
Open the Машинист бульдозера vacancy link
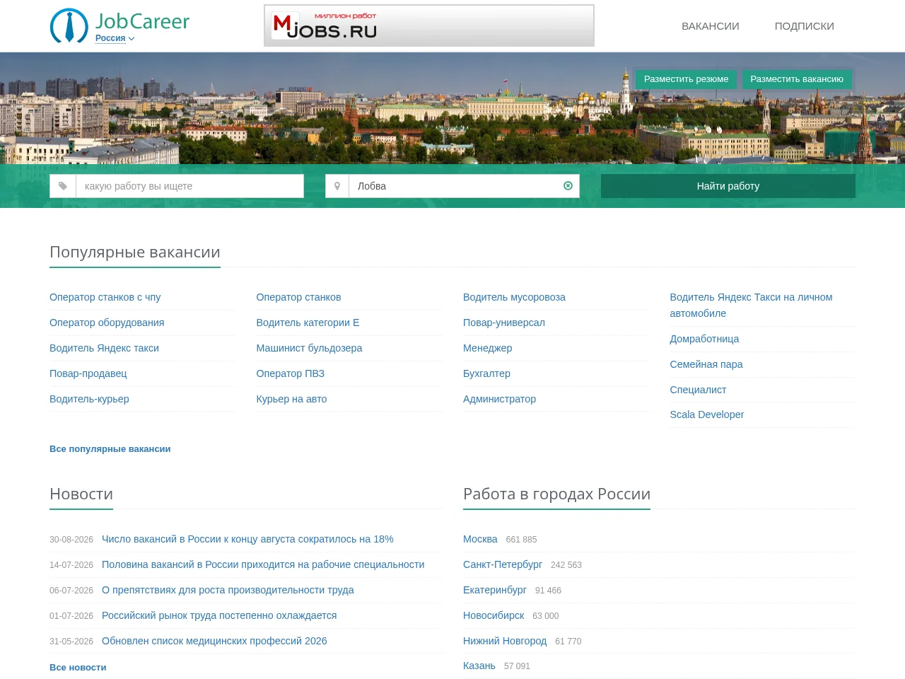coord(309,348)
